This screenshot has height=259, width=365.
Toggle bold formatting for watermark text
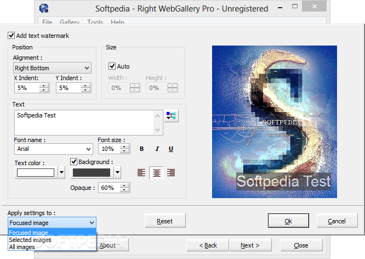click(x=141, y=149)
